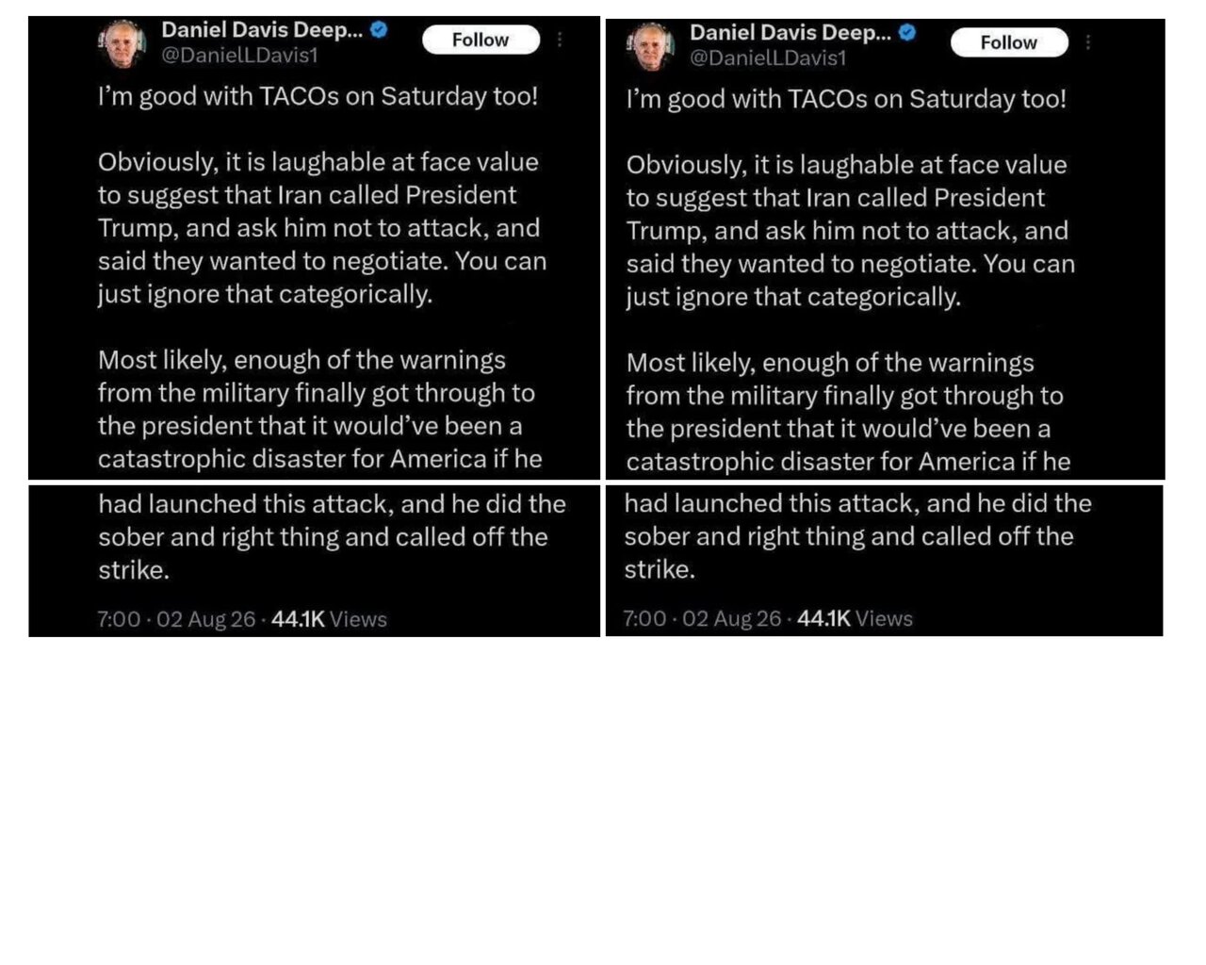Click the blue verified badge in right tweet
This screenshot has width=1206, height=965.
click(x=907, y=33)
